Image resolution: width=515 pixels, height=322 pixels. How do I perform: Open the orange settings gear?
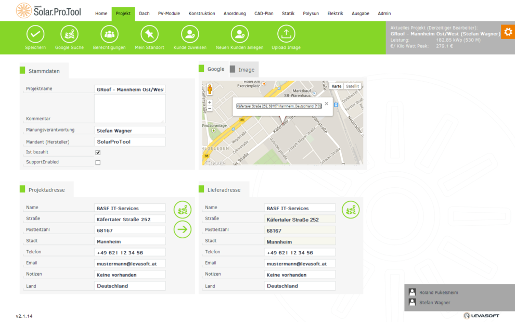coord(508,31)
